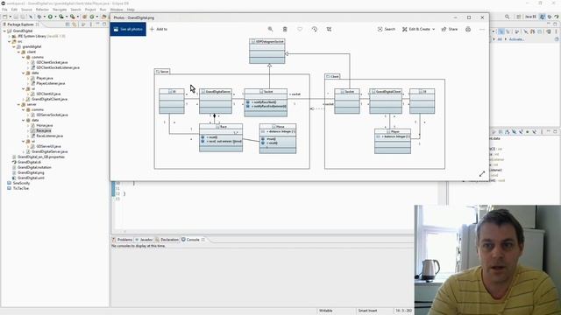
Task: Open the Edit menu in Eclipse
Action: click(x=14, y=10)
